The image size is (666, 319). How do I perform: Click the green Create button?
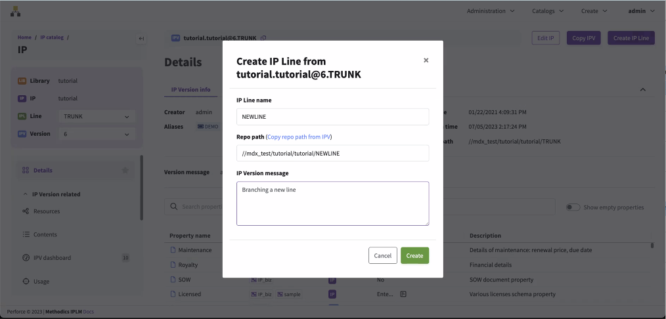414,255
